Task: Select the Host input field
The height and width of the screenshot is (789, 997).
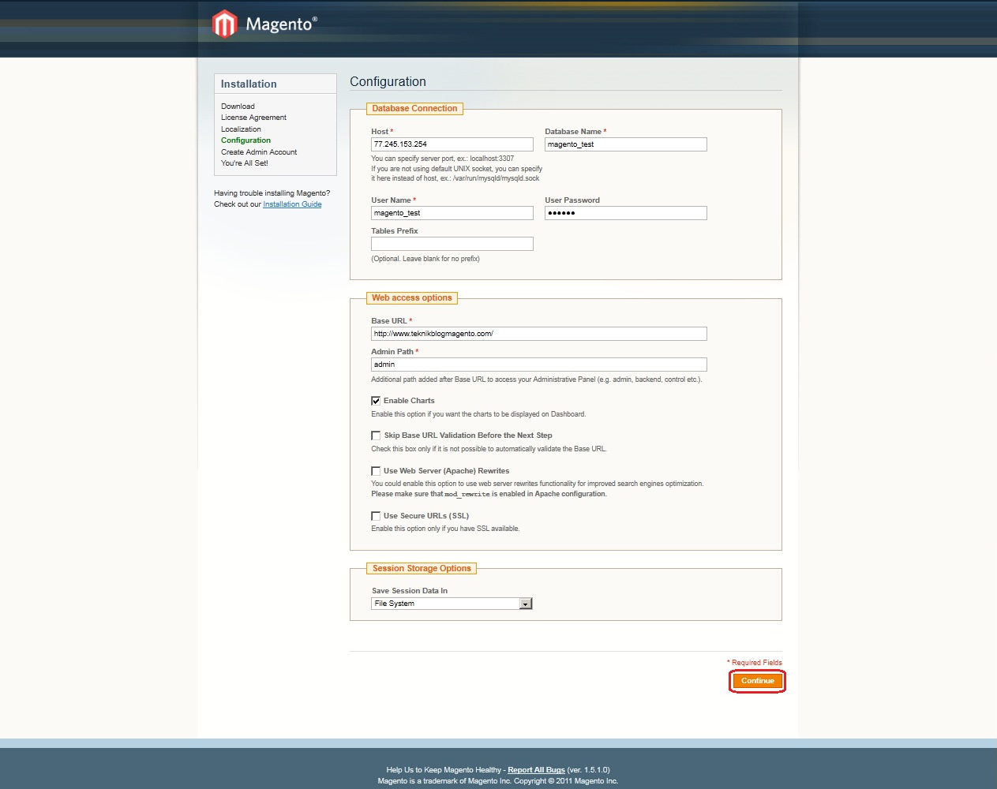Action: point(452,144)
